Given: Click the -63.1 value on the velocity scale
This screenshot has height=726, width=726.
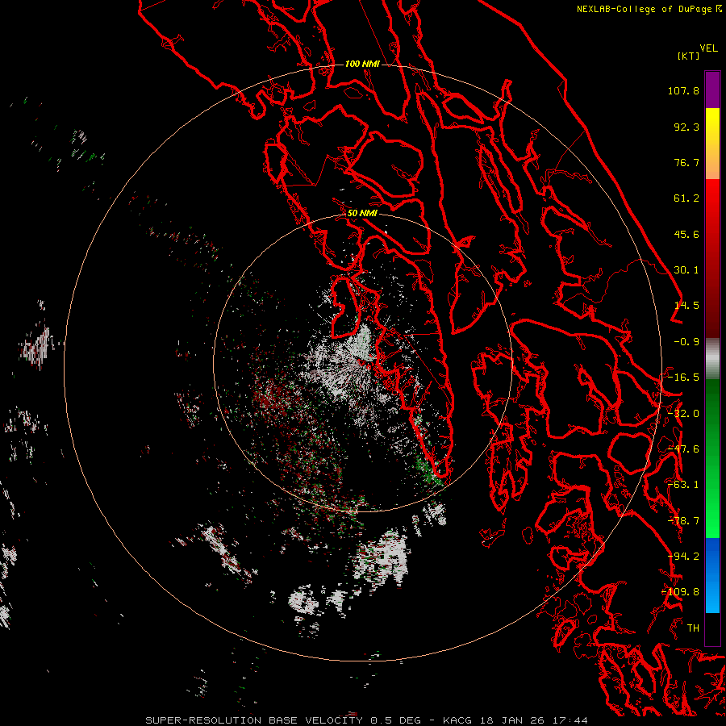Looking at the screenshot, I should click(x=683, y=485).
